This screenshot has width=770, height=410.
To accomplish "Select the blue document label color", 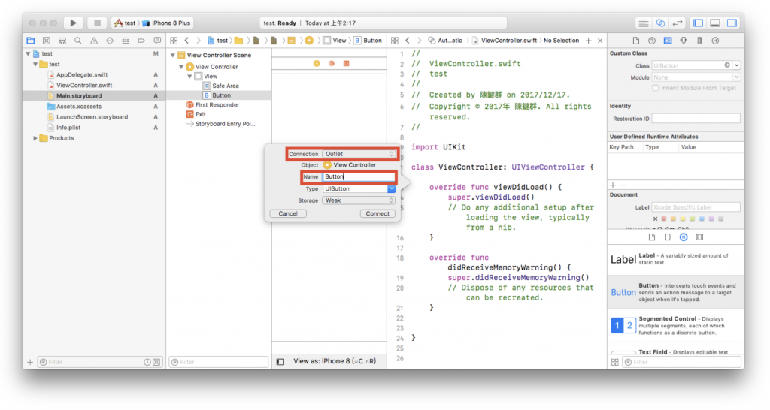I will (702, 219).
